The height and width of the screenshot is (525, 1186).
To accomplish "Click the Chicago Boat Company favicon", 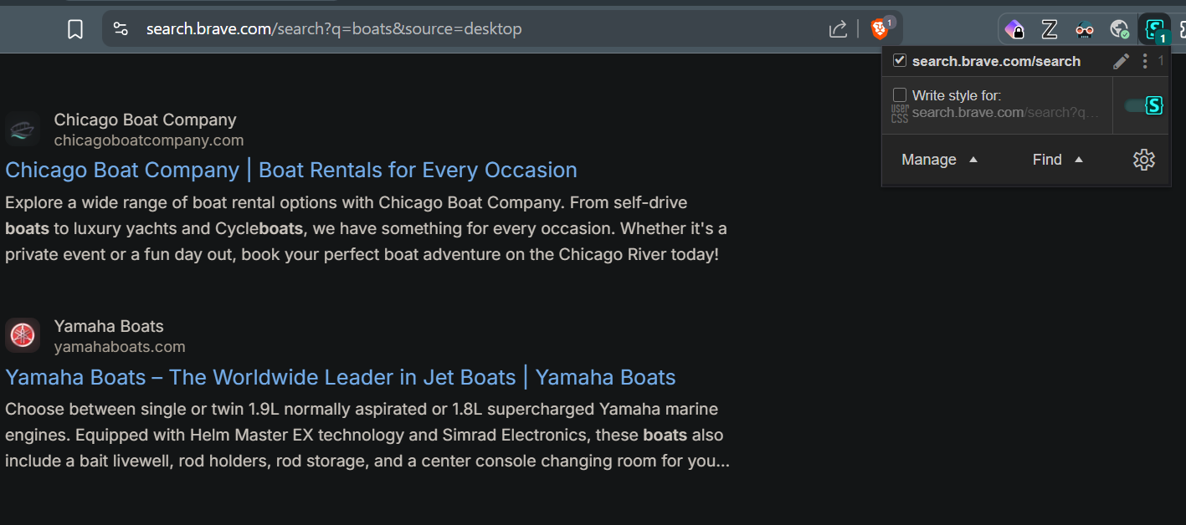I will tap(23, 130).
